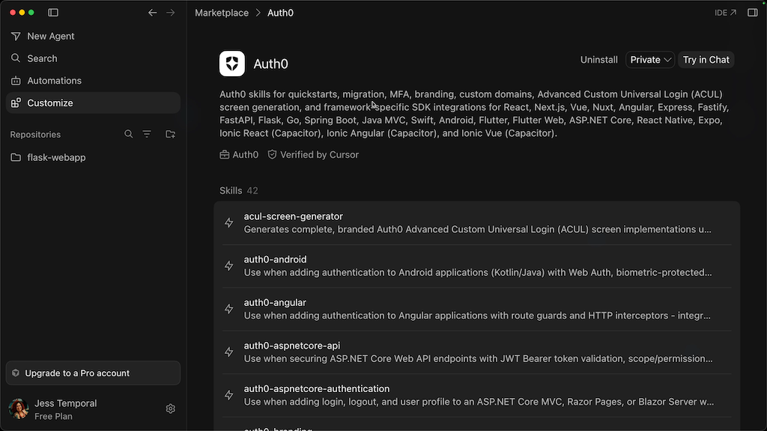Click Upgrade to a Pro account
The height and width of the screenshot is (431, 767).
pos(93,373)
